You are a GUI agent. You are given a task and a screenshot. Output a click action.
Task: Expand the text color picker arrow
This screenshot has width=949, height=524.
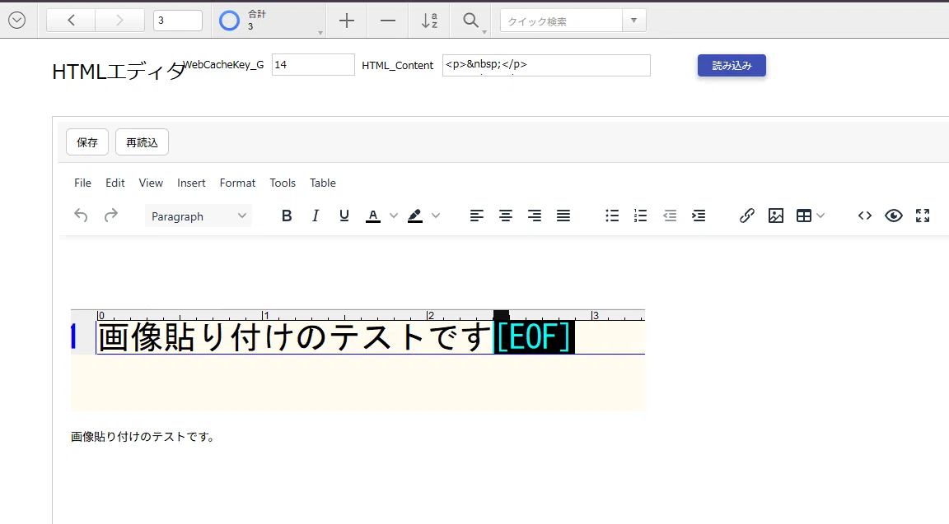[394, 216]
